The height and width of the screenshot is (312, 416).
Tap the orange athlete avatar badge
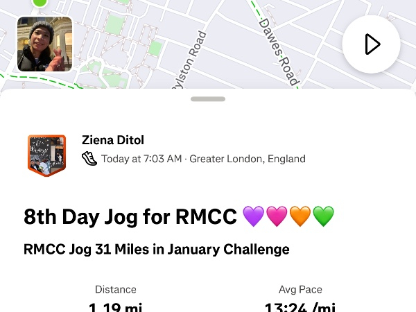[x=46, y=155]
